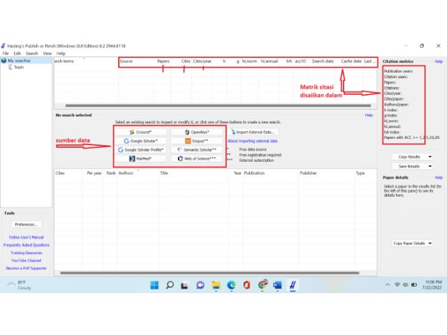
Task: Open About importing external data link
Action: (252, 141)
